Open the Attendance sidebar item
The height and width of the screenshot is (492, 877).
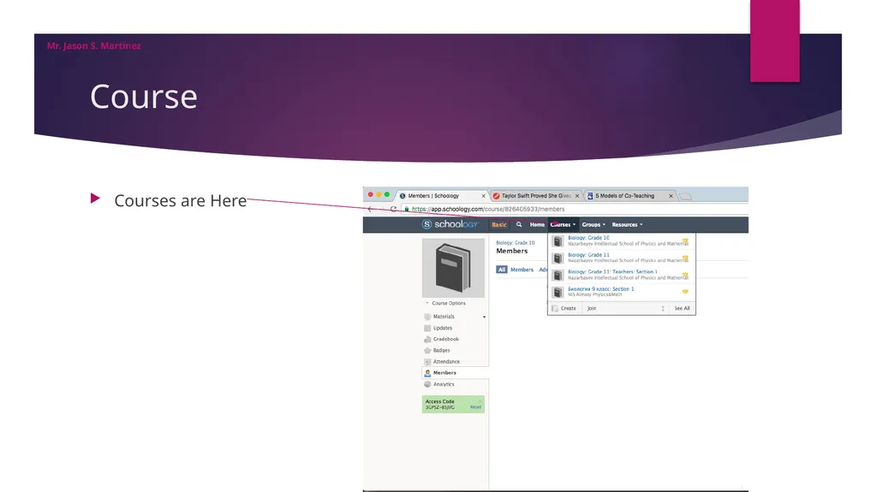[446, 362]
